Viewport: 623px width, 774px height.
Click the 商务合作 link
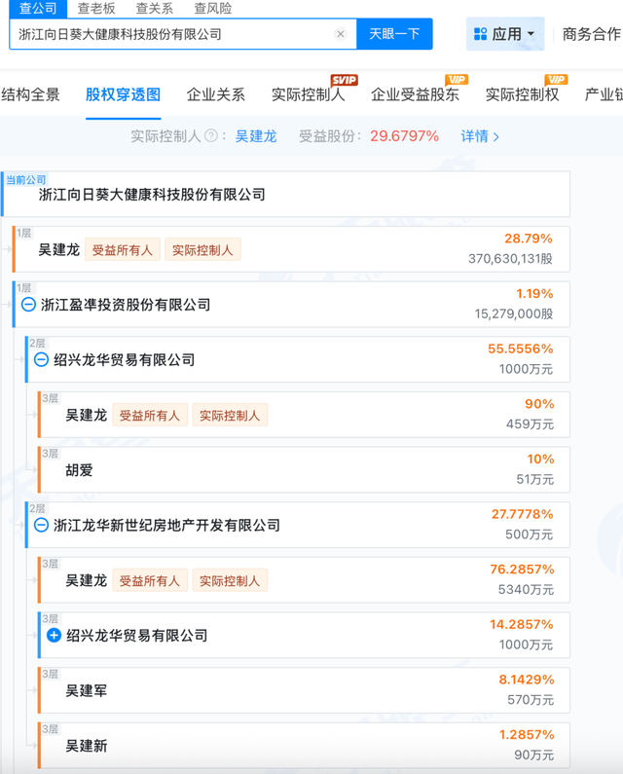click(591, 34)
